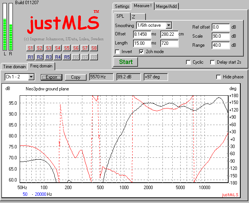Click the L channel level meter
This screenshot has height=203, width=249.
click(5, 27)
